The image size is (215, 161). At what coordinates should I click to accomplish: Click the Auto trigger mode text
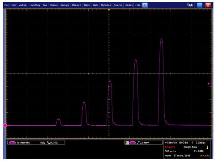[168, 156]
